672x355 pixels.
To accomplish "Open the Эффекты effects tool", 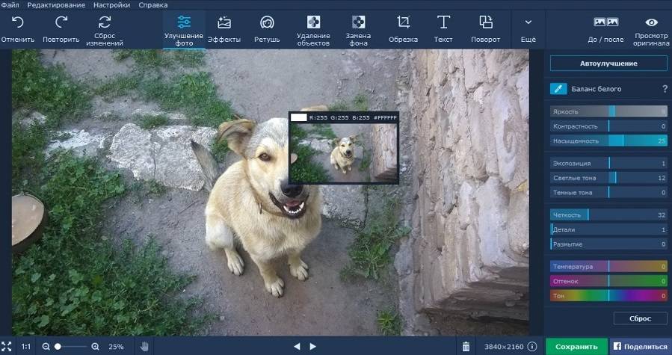I will [224, 23].
